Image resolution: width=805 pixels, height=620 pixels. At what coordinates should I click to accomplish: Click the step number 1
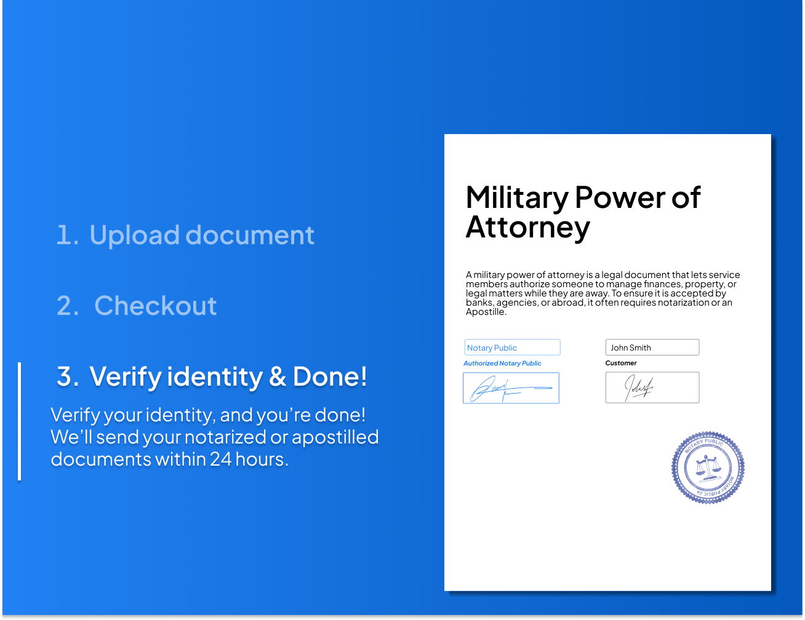[x=67, y=235]
